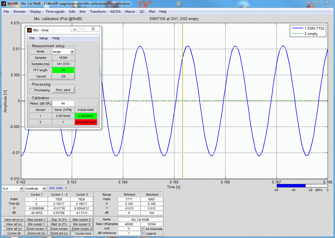Image resolution: width=335 pixels, height=238 pixels.
Task: Close the Mic - time dialog
Action: (93, 29)
